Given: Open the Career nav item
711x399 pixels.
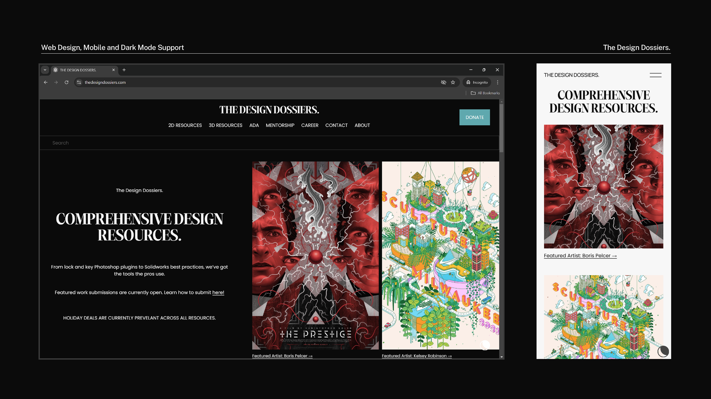Looking at the screenshot, I should coord(310,125).
